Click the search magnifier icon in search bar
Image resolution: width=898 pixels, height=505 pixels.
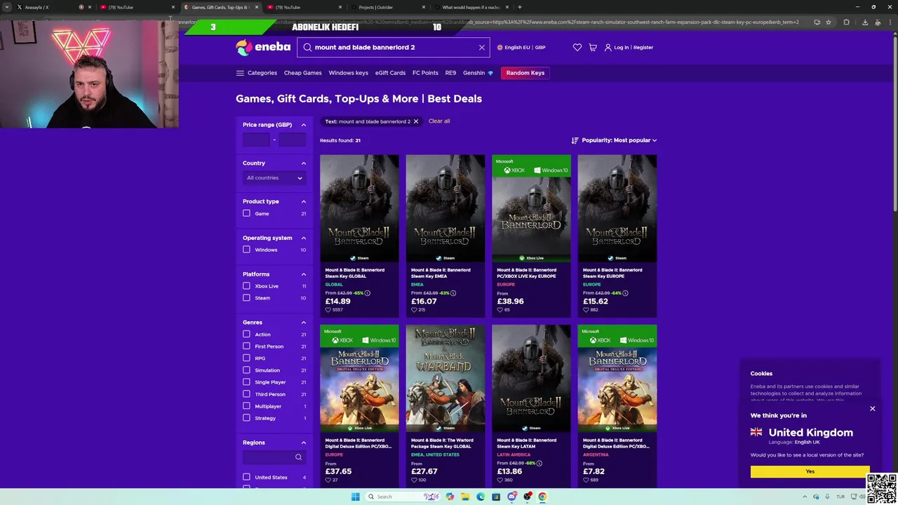pyautogui.click(x=307, y=47)
